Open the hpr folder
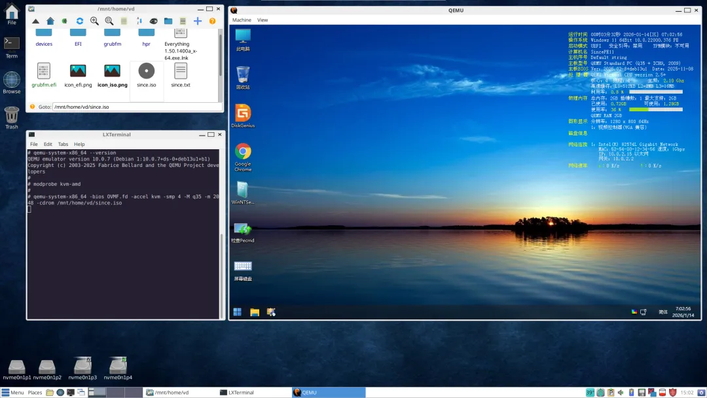Viewport: 707px width, 398px height. click(146, 39)
